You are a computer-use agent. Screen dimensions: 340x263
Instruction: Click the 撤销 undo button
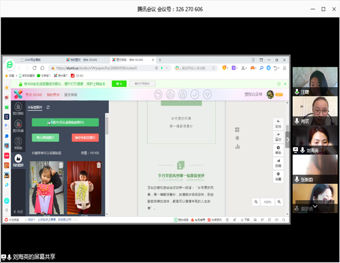[278, 123]
